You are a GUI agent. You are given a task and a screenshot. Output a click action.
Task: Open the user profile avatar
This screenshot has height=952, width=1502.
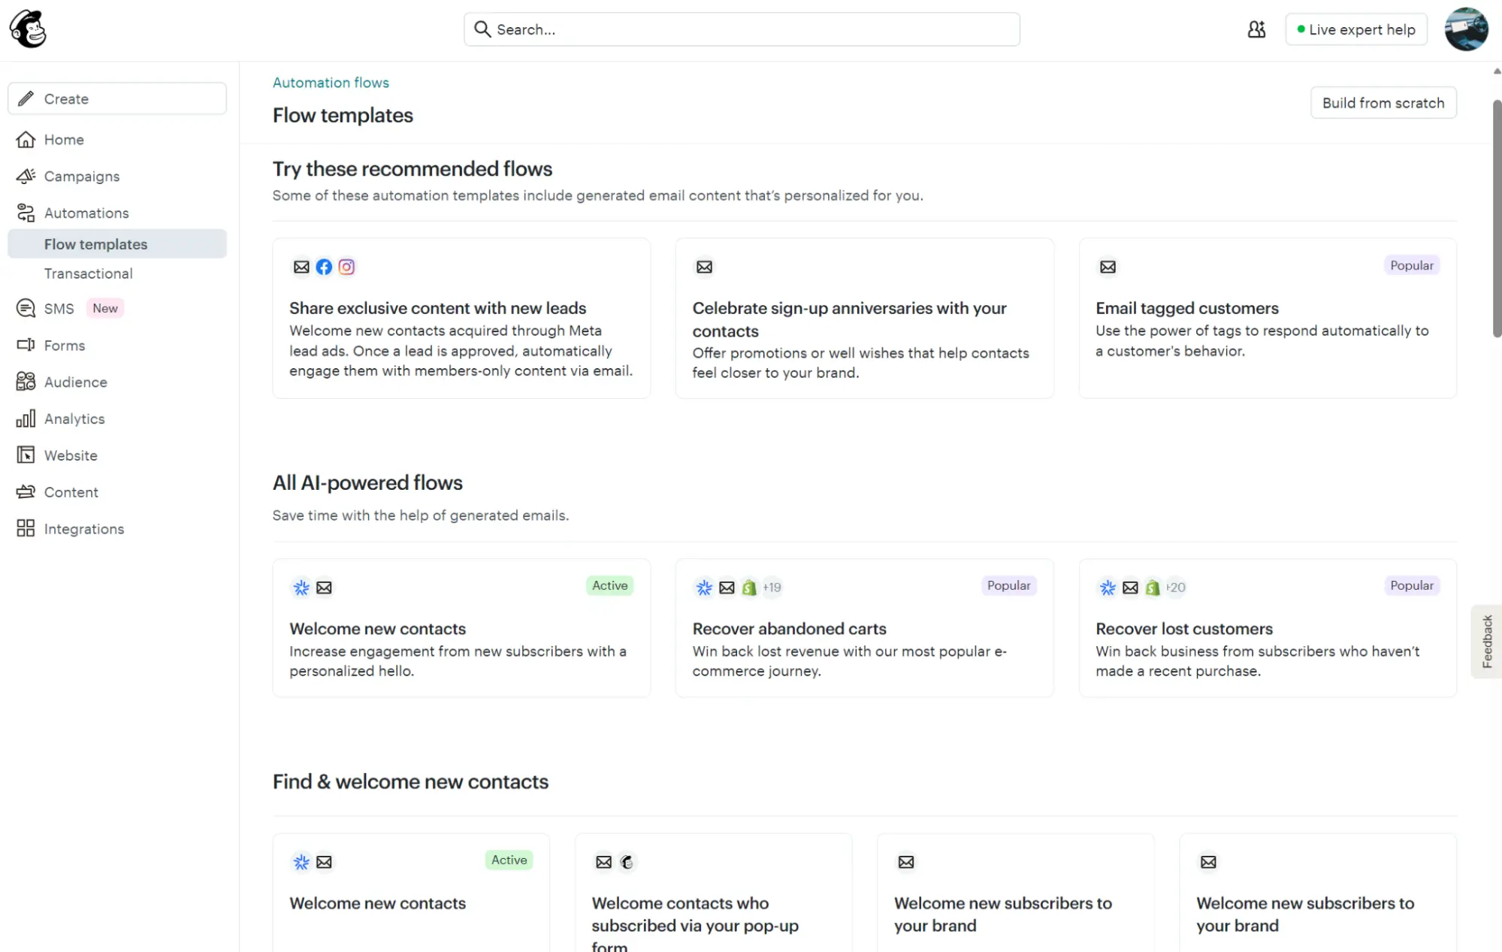(x=1466, y=29)
